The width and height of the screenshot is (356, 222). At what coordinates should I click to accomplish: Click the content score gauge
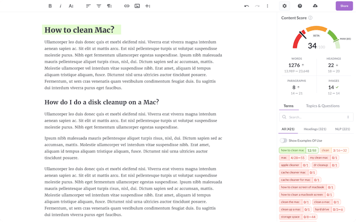point(316,37)
